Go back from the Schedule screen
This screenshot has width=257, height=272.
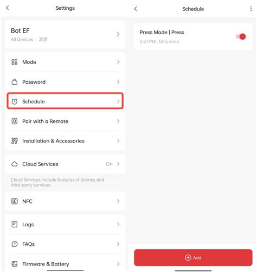click(x=136, y=9)
